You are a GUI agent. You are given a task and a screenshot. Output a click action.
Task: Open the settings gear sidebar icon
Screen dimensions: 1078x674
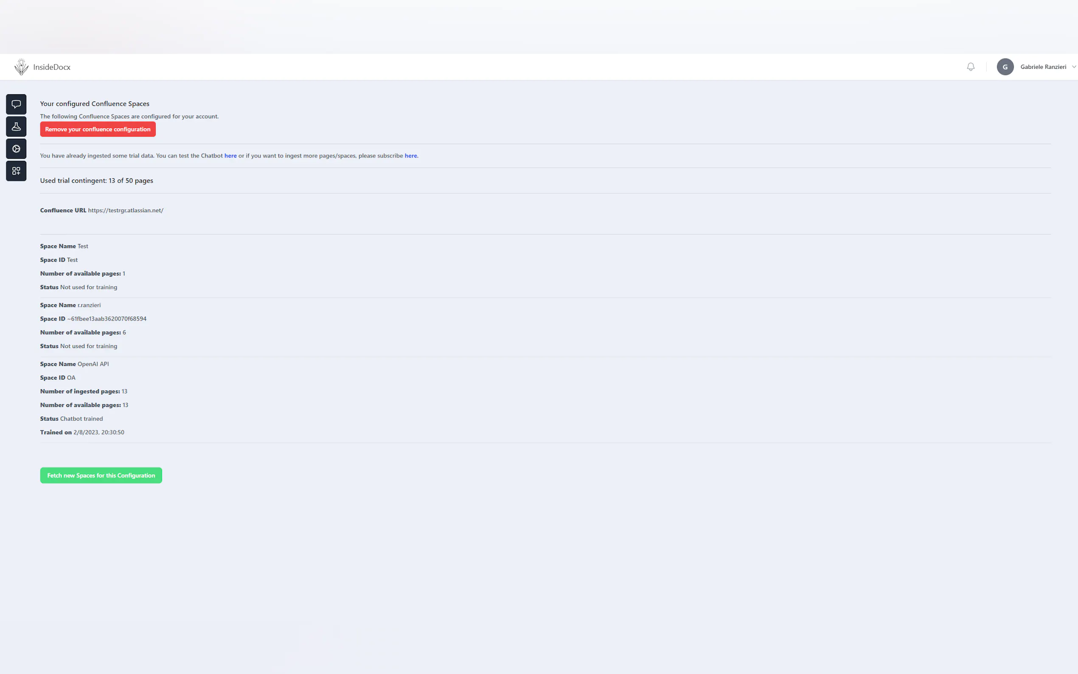click(16, 149)
